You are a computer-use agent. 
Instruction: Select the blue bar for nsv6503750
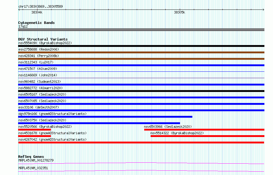tap(99, 123)
